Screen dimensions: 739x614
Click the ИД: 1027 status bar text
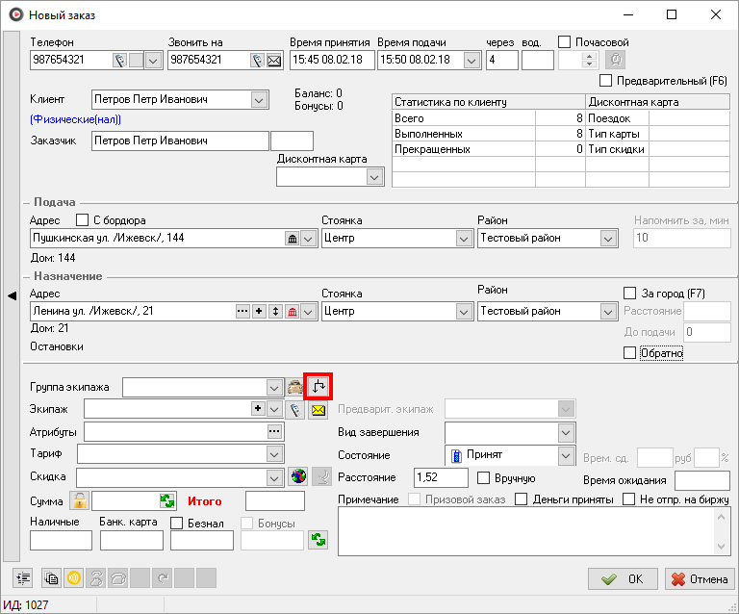pos(25,605)
